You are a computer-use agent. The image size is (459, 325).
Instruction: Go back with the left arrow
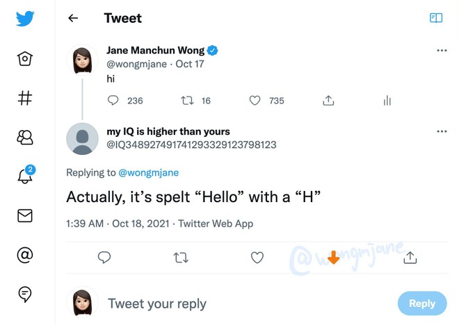click(x=73, y=19)
